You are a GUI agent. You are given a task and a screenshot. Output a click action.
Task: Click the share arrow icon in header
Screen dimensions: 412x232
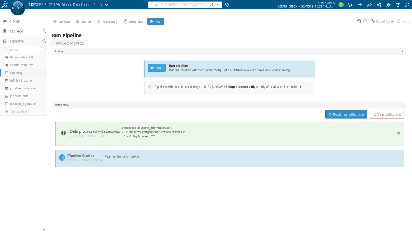[370, 5]
